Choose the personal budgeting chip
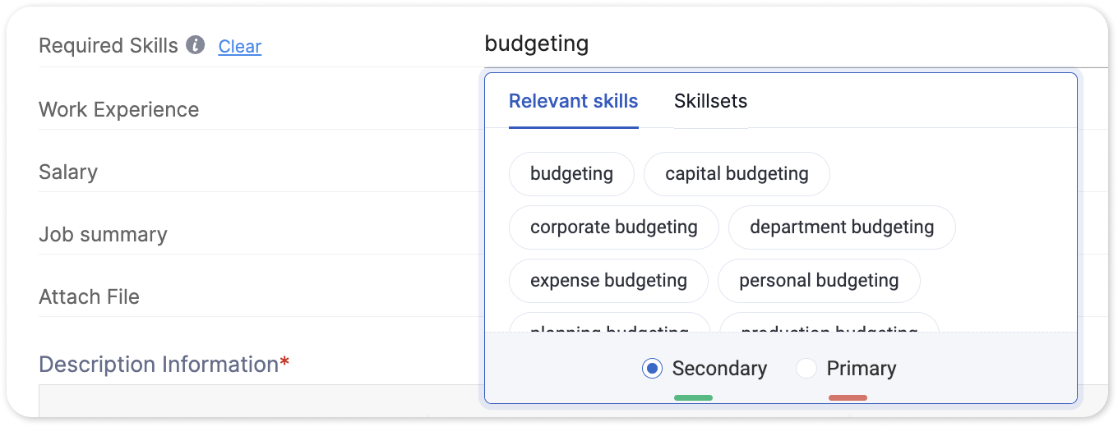 tap(819, 281)
